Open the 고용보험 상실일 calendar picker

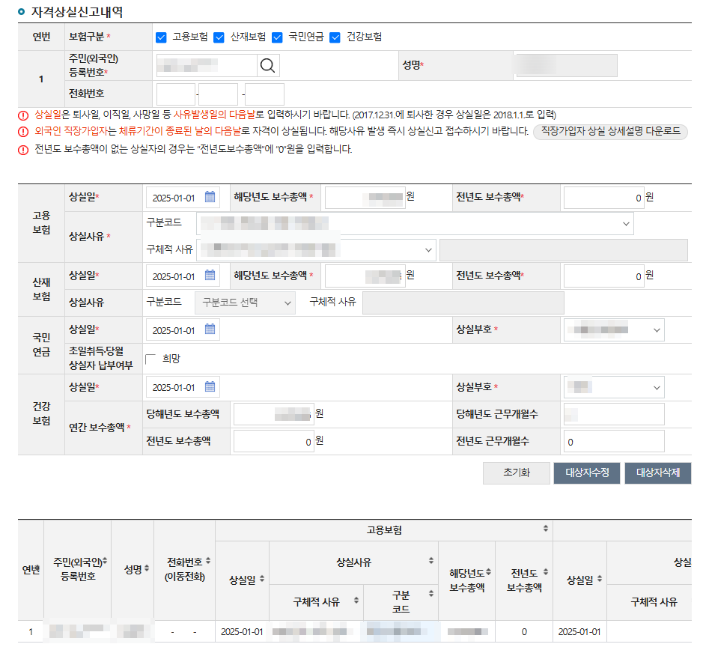210,196
